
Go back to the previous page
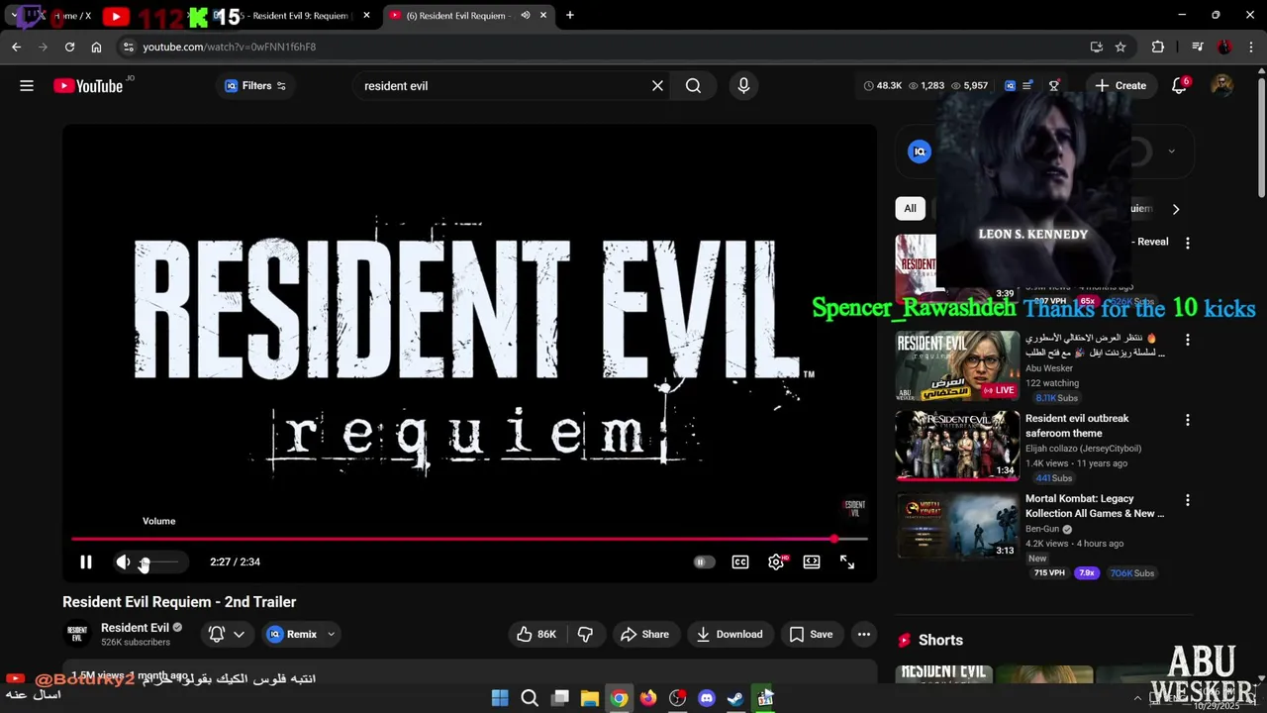point(17,47)
